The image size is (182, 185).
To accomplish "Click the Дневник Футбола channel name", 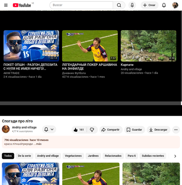I will point(74,73).
